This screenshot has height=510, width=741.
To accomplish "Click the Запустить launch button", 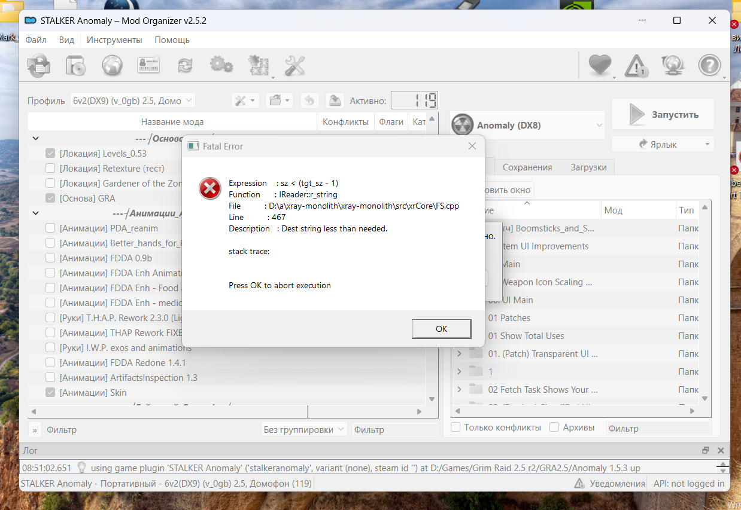I will click(x=663, y=114).
